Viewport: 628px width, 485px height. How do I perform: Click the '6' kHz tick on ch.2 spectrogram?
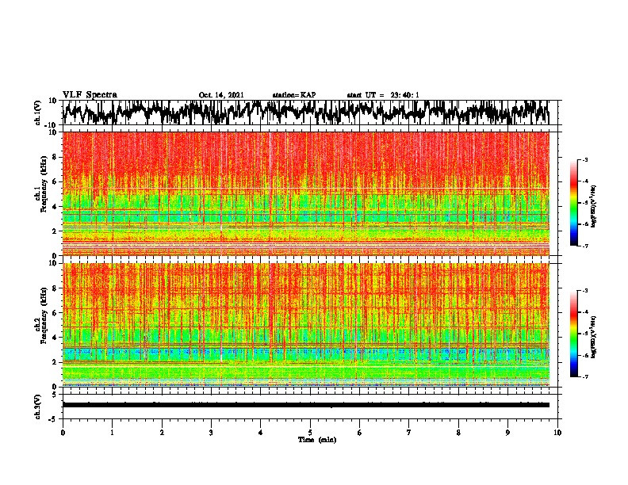point(55,313)
